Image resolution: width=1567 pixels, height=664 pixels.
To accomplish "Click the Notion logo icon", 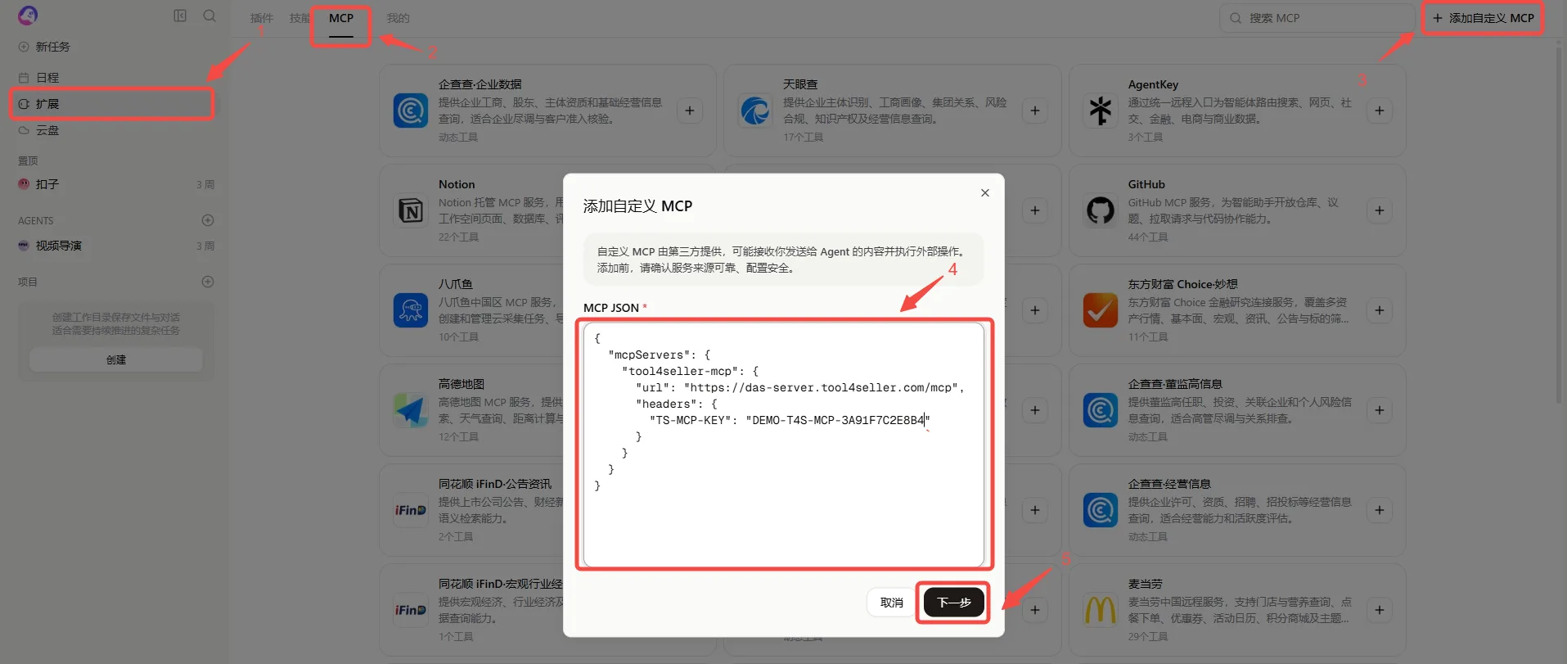I will pos(411,210).
